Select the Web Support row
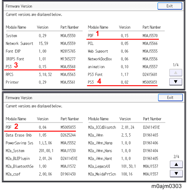 pyautogui.click(x=123, y=51)
